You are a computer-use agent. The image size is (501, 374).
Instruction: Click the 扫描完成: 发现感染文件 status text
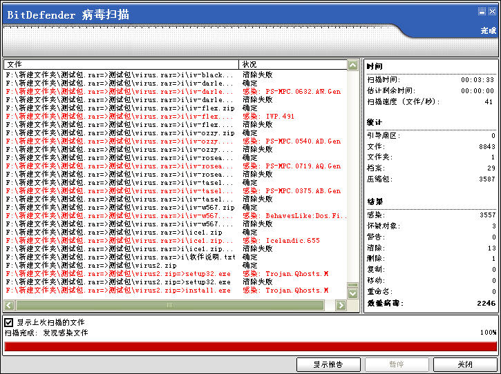[x=46, y=333]
